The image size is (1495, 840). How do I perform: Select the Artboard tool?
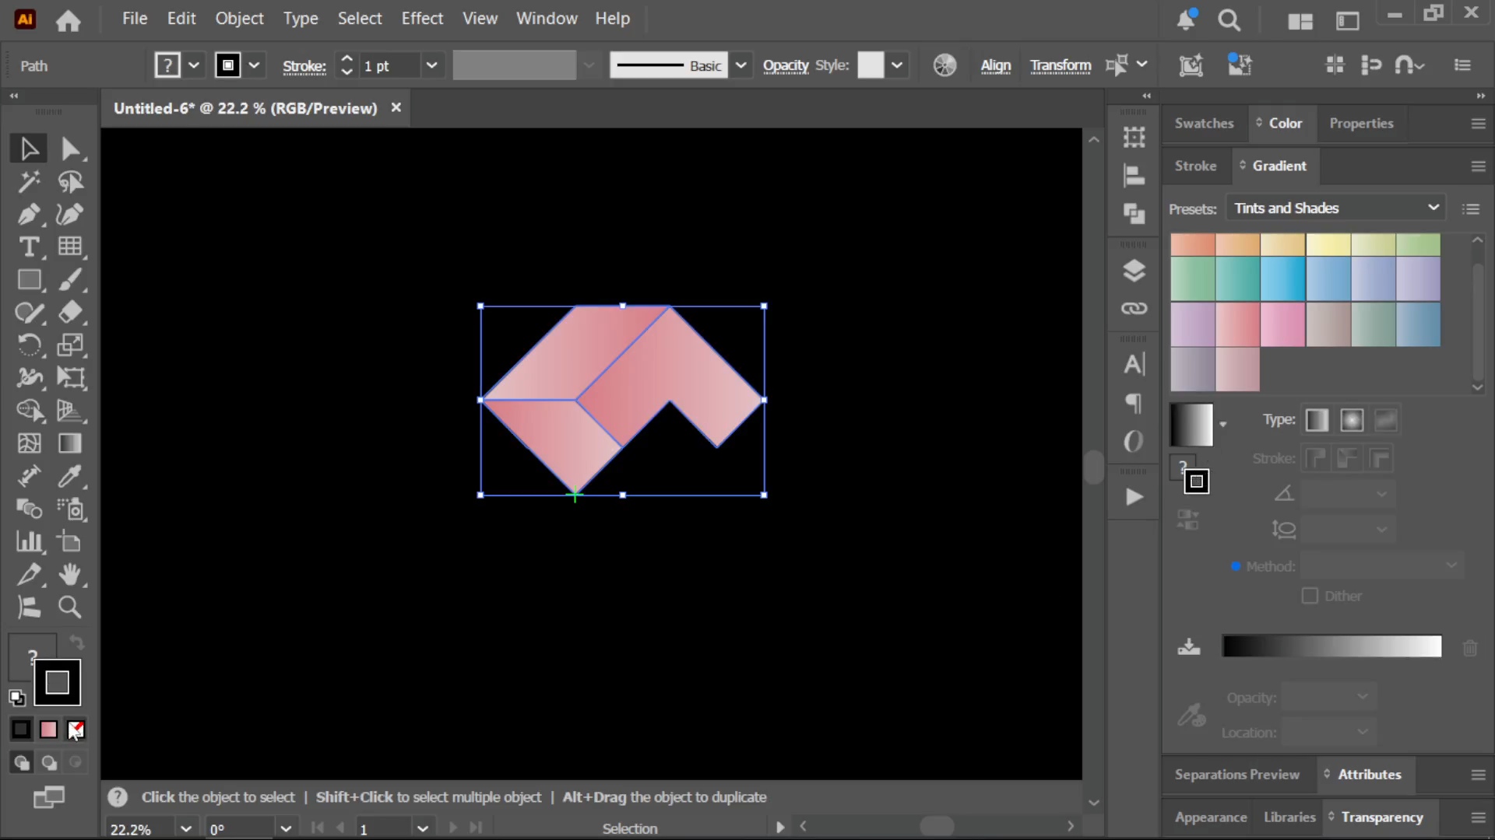tap(70, 542)
